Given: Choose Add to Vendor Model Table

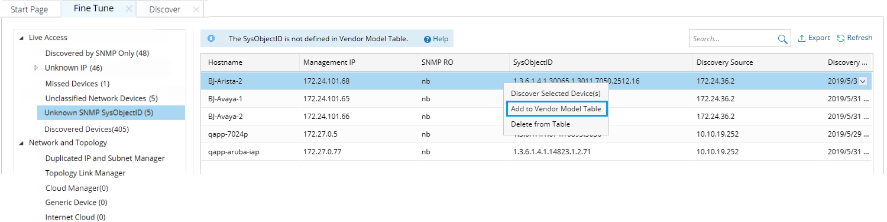Looking at the screenshot, I should tap(556, 109).
